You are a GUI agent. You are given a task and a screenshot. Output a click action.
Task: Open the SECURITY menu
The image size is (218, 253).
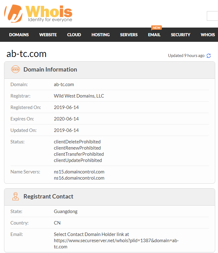(x=181, y=35)
